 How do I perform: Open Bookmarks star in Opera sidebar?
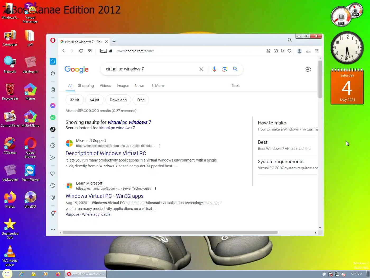53,73
